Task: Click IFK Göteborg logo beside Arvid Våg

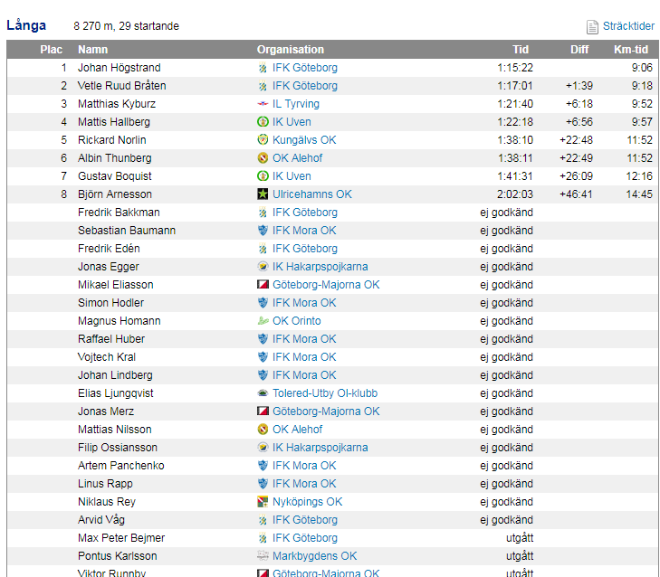Action: click(x=263, y=520)
